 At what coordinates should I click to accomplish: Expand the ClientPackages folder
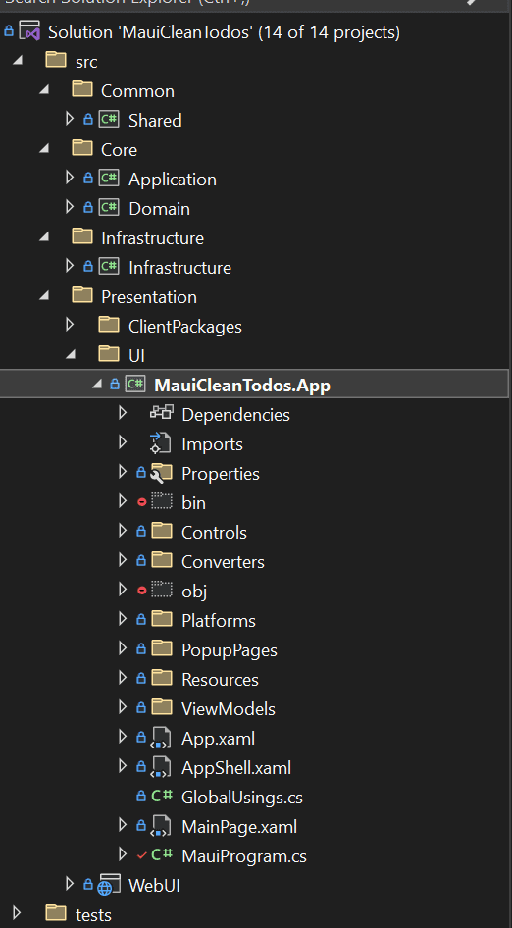tap(70, 325)
